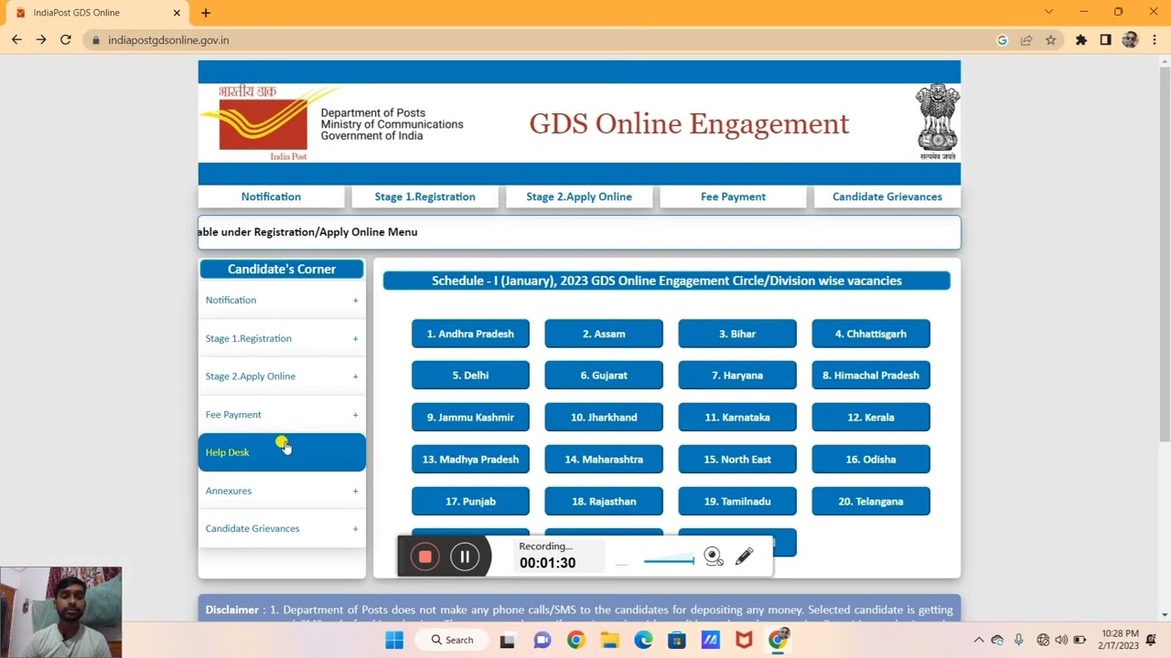1171x658 pixels.
Task: Click the national emblem image
Action: (x=938, y=122)
